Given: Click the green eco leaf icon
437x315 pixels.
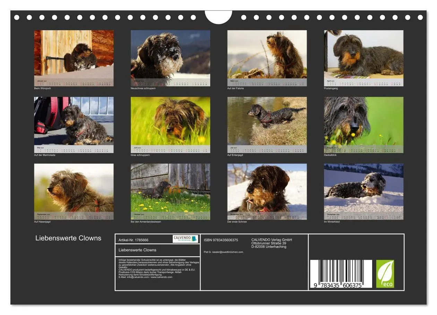Looking at the screenshot, I should click(385, 274).
